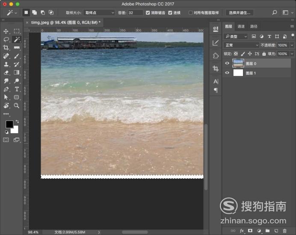Toggle 消除锯齿 anti-alias checkbox

(x=148, y=13)
